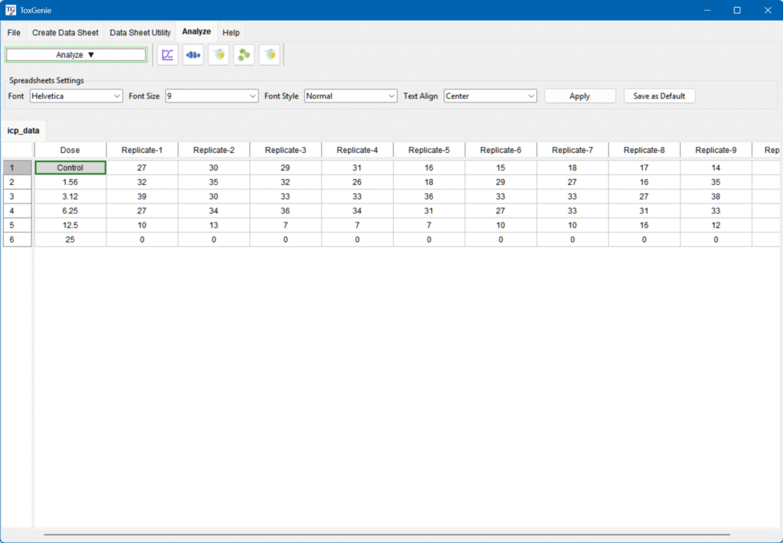The width and height of the screenshot is (783, 543).
Task: Click the dose-response curve chart icon
Action: (x=167, y=55)
